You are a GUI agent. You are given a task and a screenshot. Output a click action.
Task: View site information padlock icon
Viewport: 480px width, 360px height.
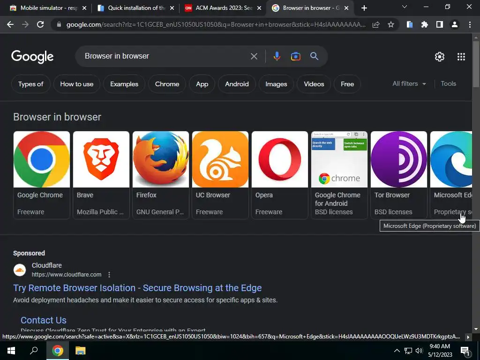(x=59, y=24)
